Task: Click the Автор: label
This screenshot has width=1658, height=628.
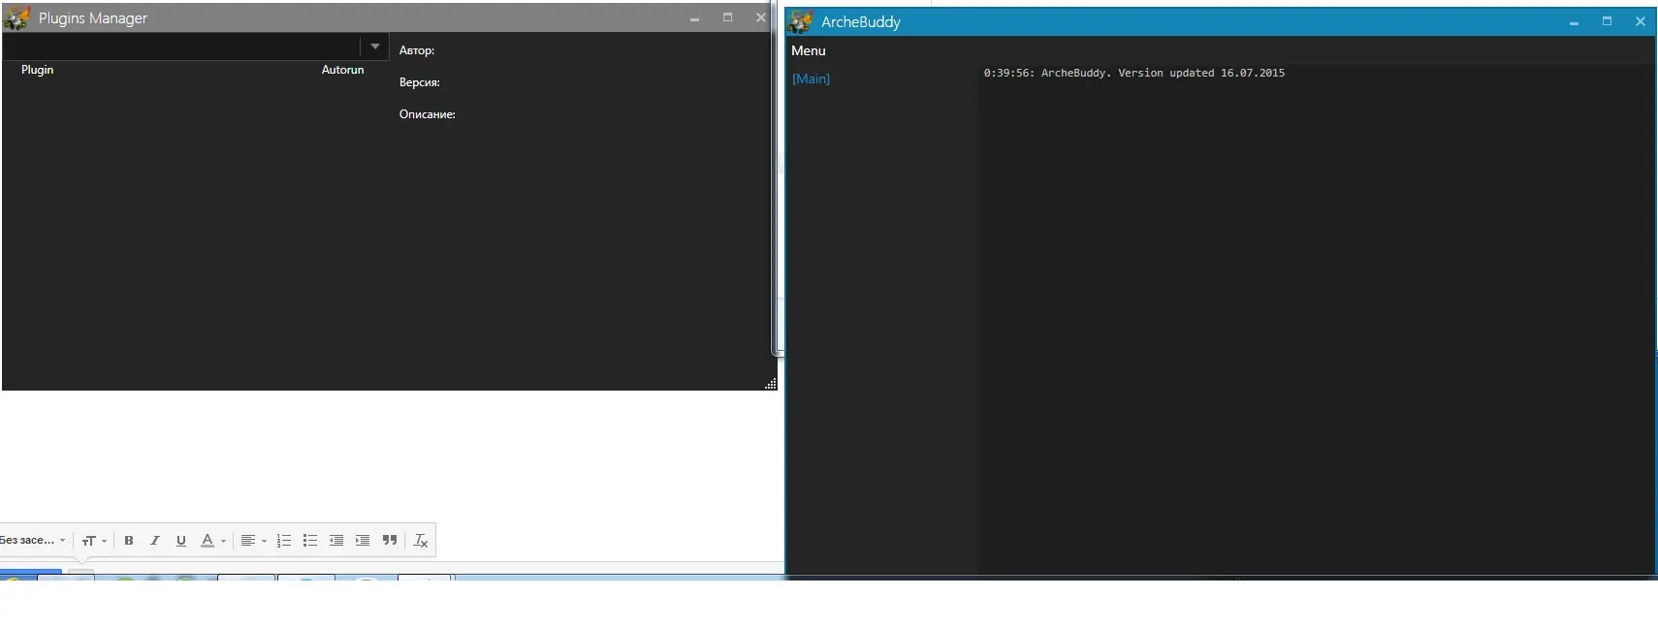Action: (417, 50)
